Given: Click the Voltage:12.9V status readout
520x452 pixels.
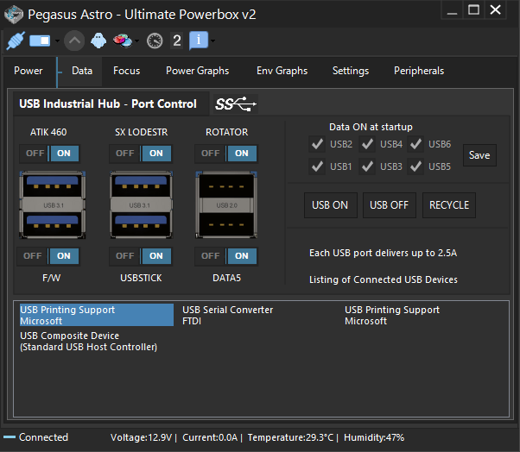Looking at the screenshot, I should pyautogui.click(x=142, y=437).
